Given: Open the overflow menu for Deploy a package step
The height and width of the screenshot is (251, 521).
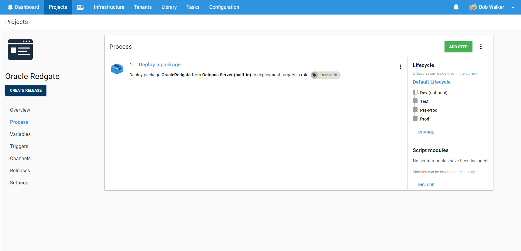Looking at the screenshot, I should tap(400, 67).
